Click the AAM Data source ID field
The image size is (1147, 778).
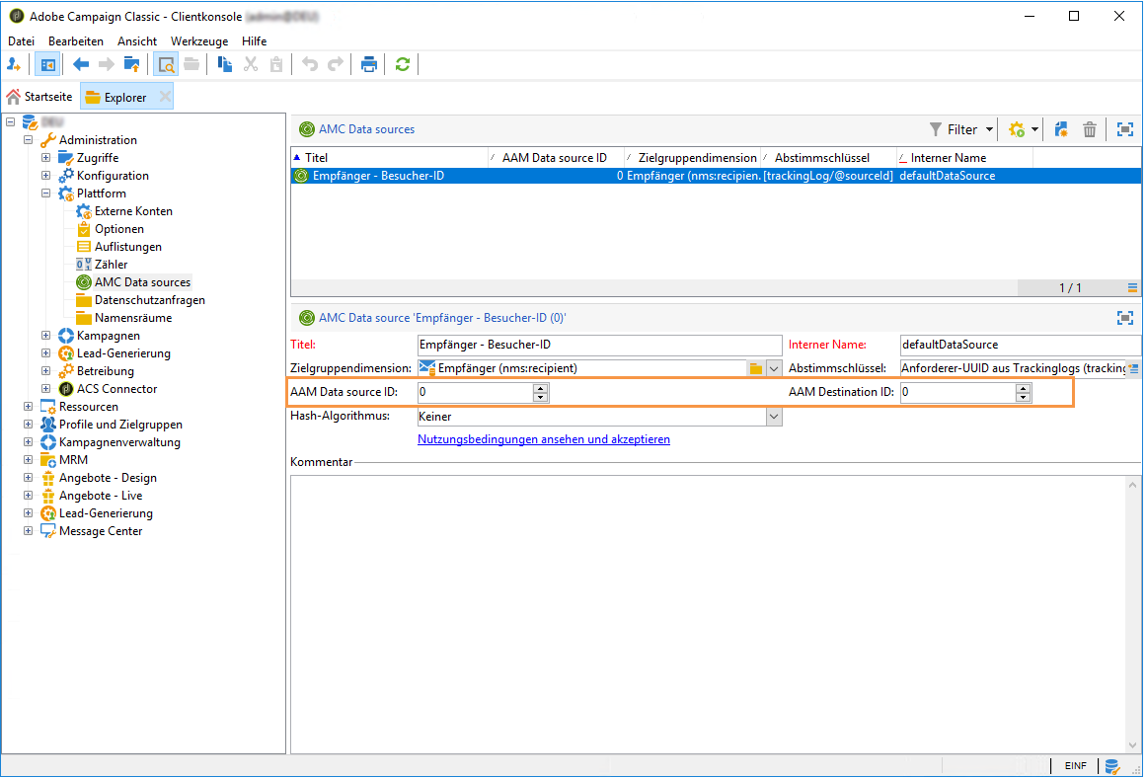point(476,392)
